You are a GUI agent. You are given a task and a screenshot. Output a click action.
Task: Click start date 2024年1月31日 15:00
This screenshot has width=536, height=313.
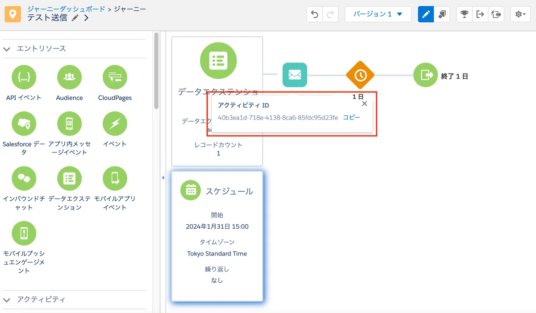point(217,227)
